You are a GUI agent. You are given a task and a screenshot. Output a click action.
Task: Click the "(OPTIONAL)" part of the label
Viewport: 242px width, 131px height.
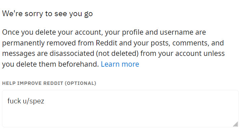81,83
